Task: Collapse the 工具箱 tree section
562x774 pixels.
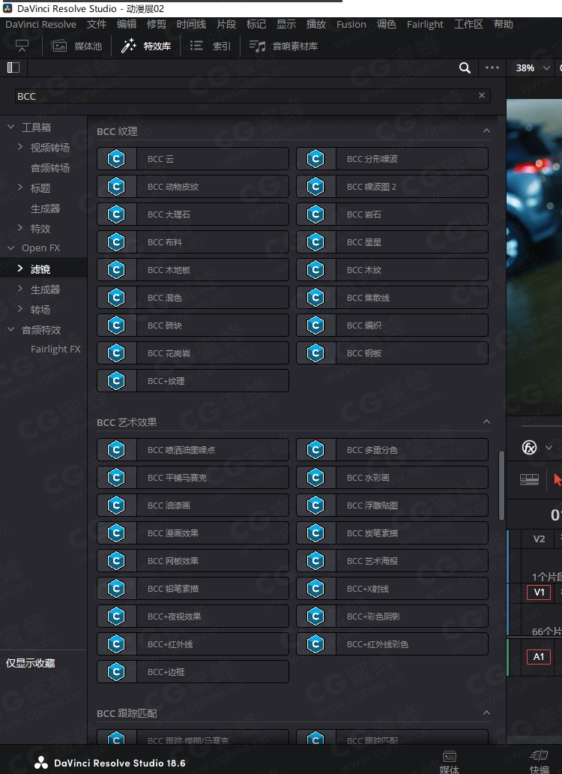Action: 10,127
